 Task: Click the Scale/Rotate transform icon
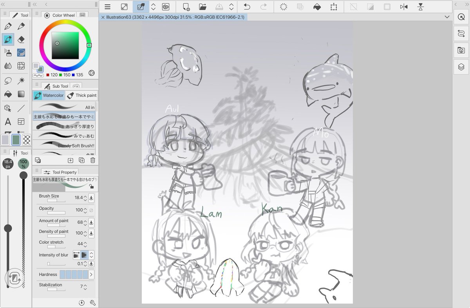coord(334,7)
